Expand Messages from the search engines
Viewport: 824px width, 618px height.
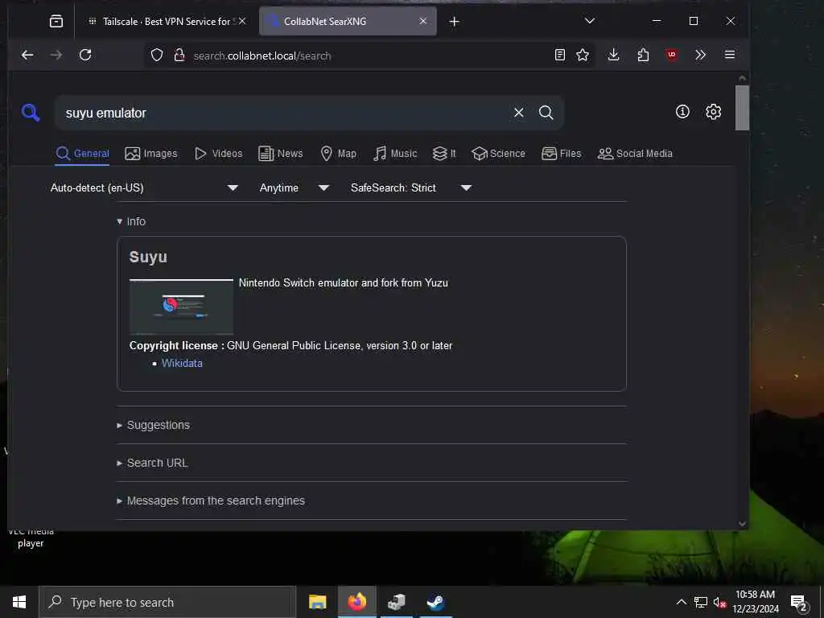pos(210,501)
